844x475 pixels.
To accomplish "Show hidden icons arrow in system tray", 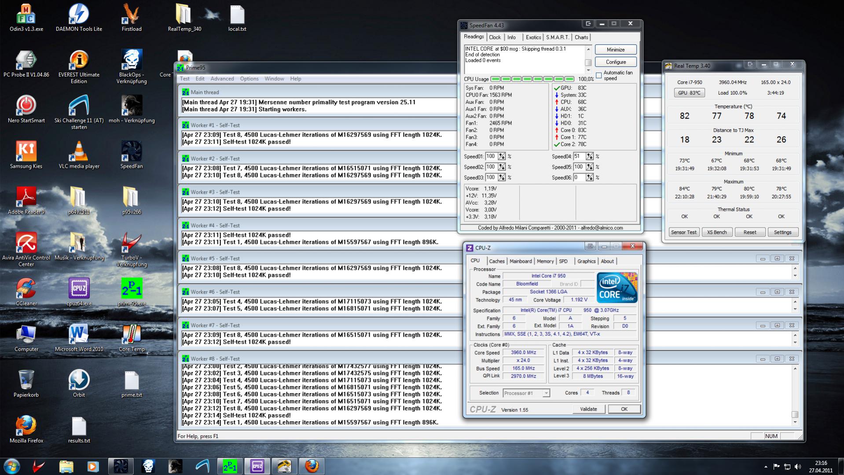I will pos(766,467).
